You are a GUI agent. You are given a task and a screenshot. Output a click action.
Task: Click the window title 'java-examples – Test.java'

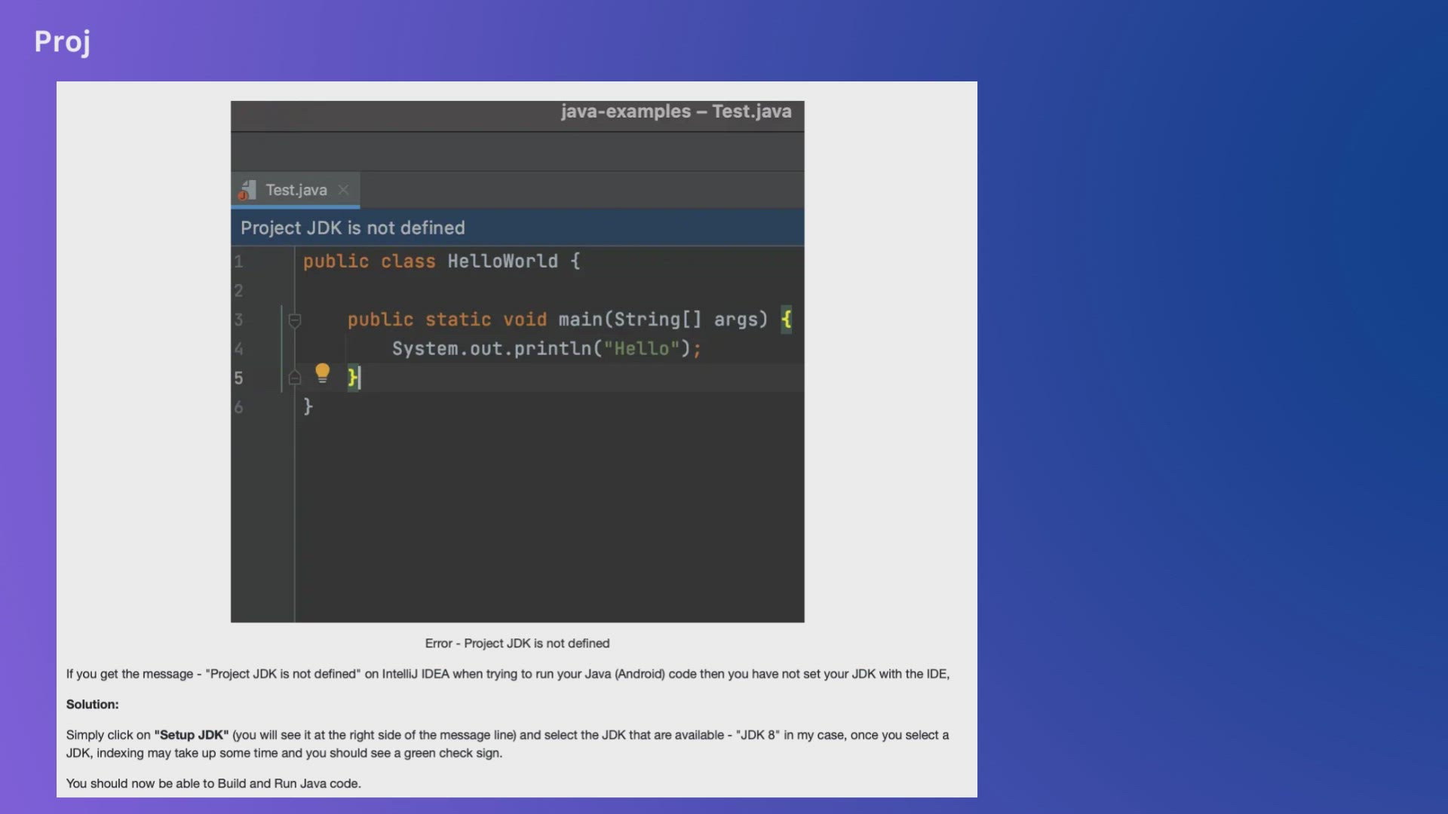point(676,112)
